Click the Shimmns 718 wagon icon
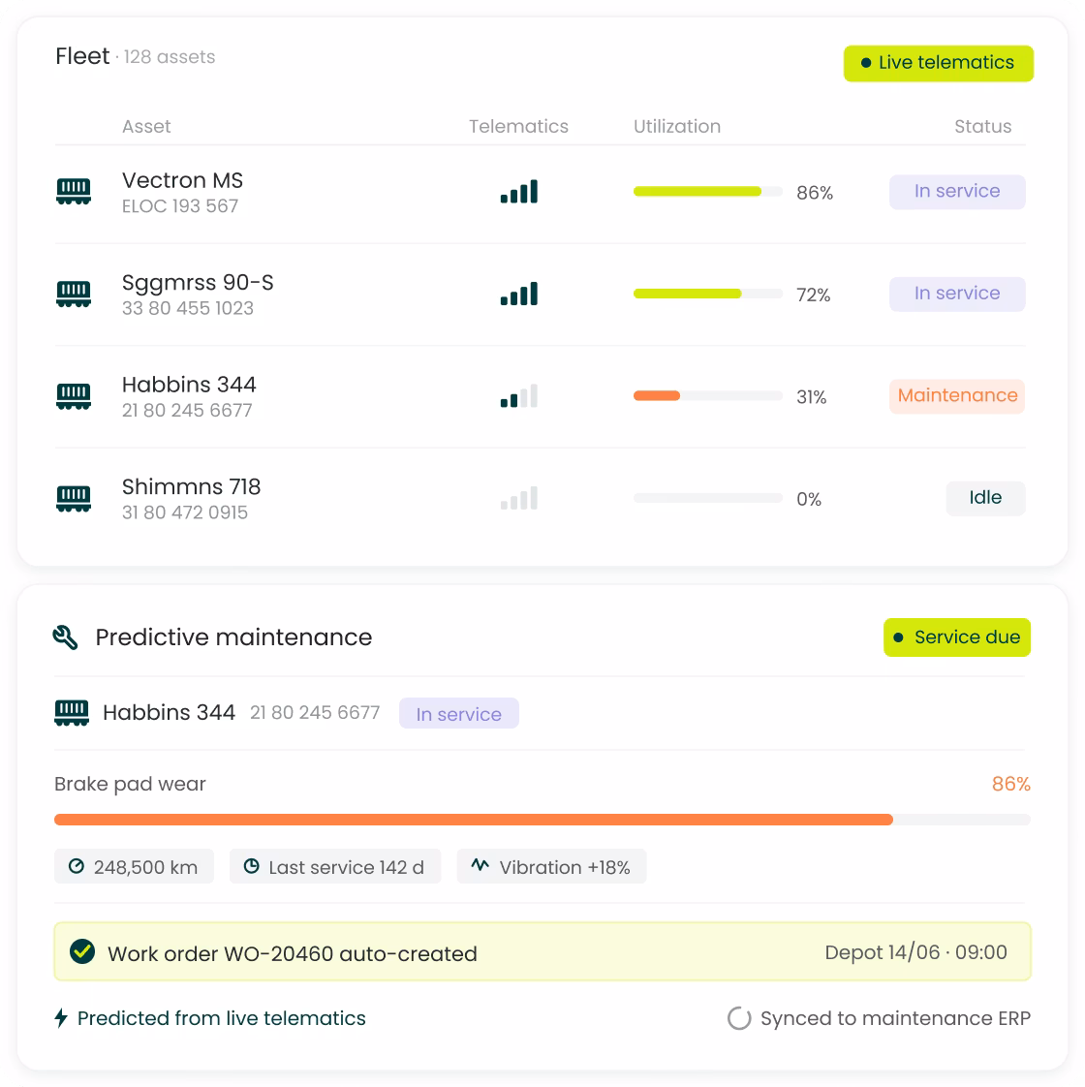Screen dimensions: 1085x1087 [74, 498]
